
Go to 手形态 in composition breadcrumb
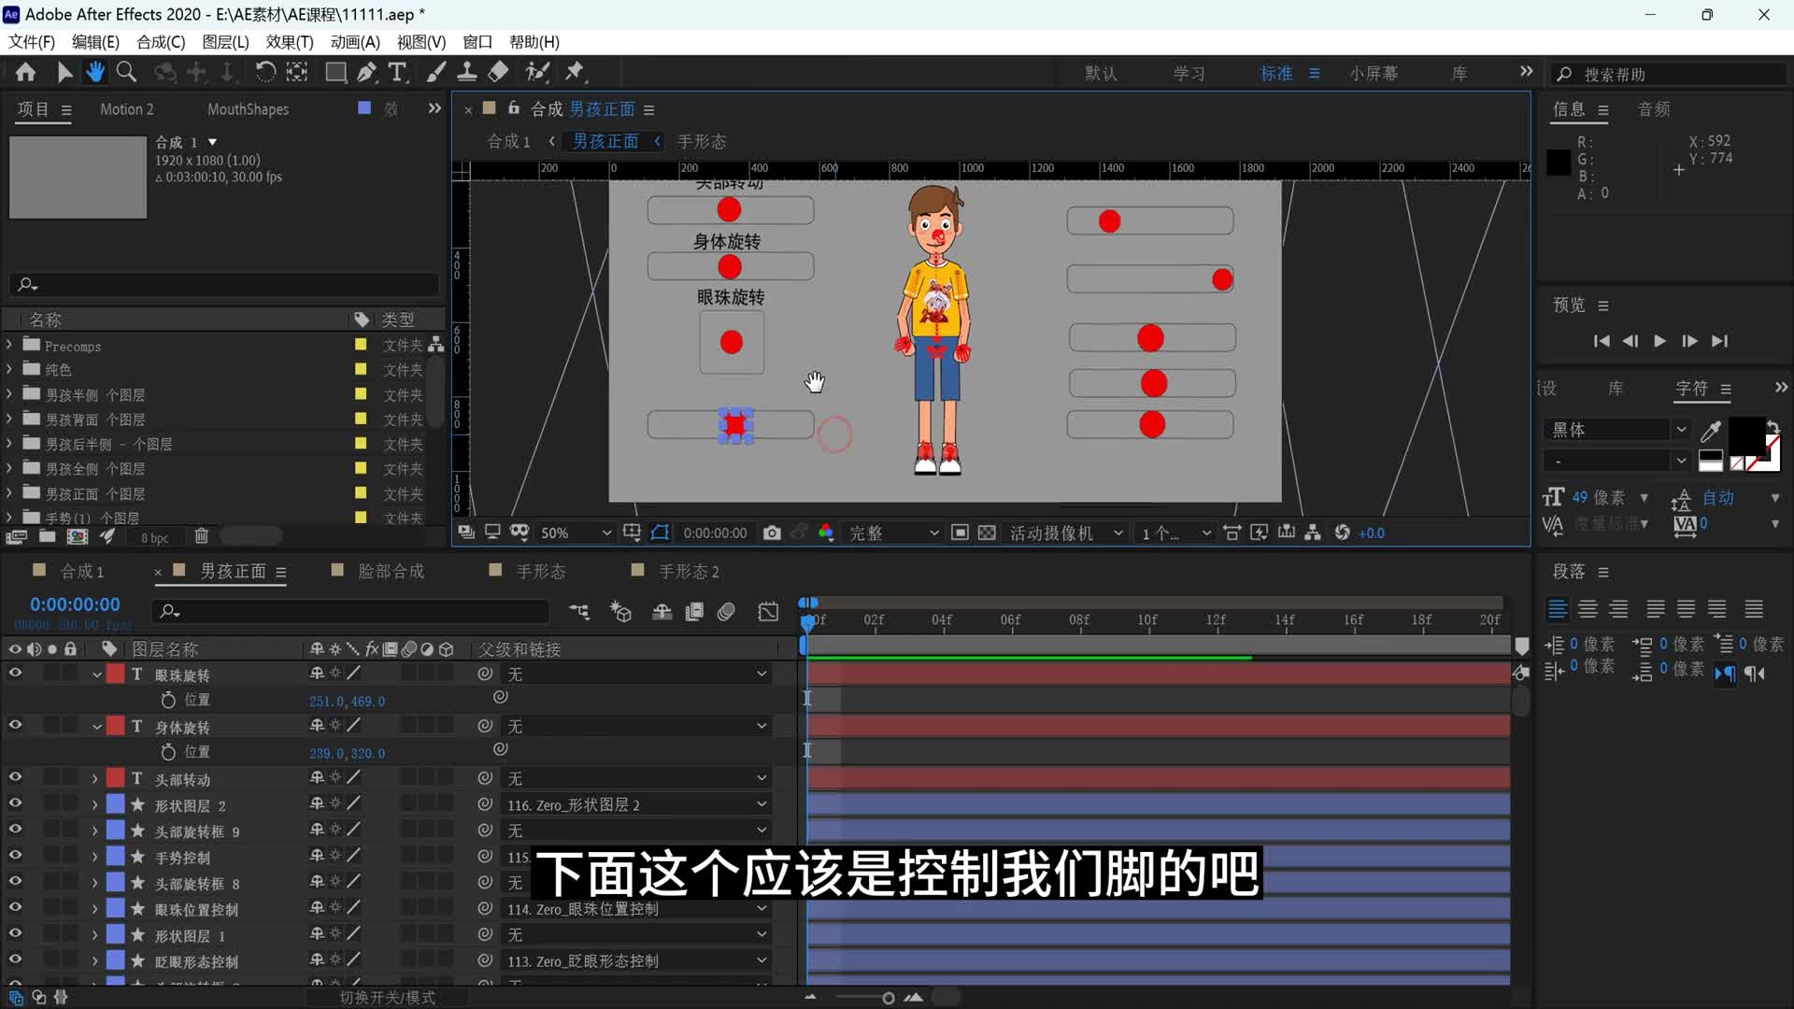pyautogui.click(x=702, y=141)
